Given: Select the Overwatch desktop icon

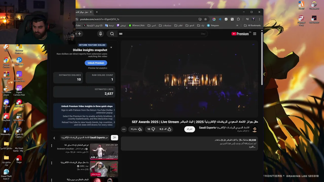Looking at the screenshot, I should (314, 6).
